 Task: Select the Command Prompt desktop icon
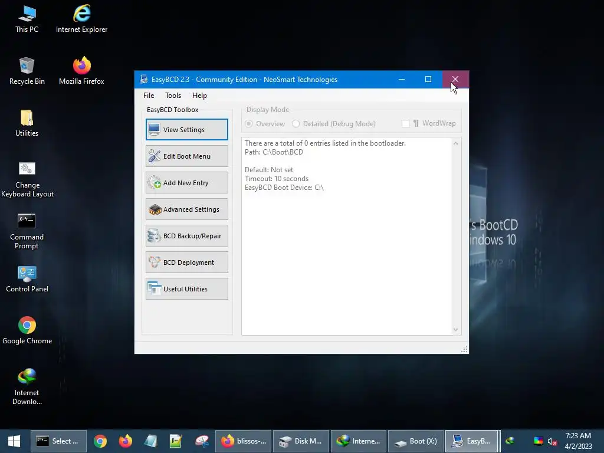(27, 231)
